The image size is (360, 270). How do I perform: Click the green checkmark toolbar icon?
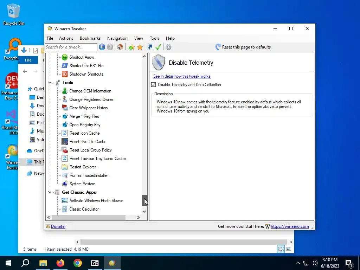(x=158, y=47)
